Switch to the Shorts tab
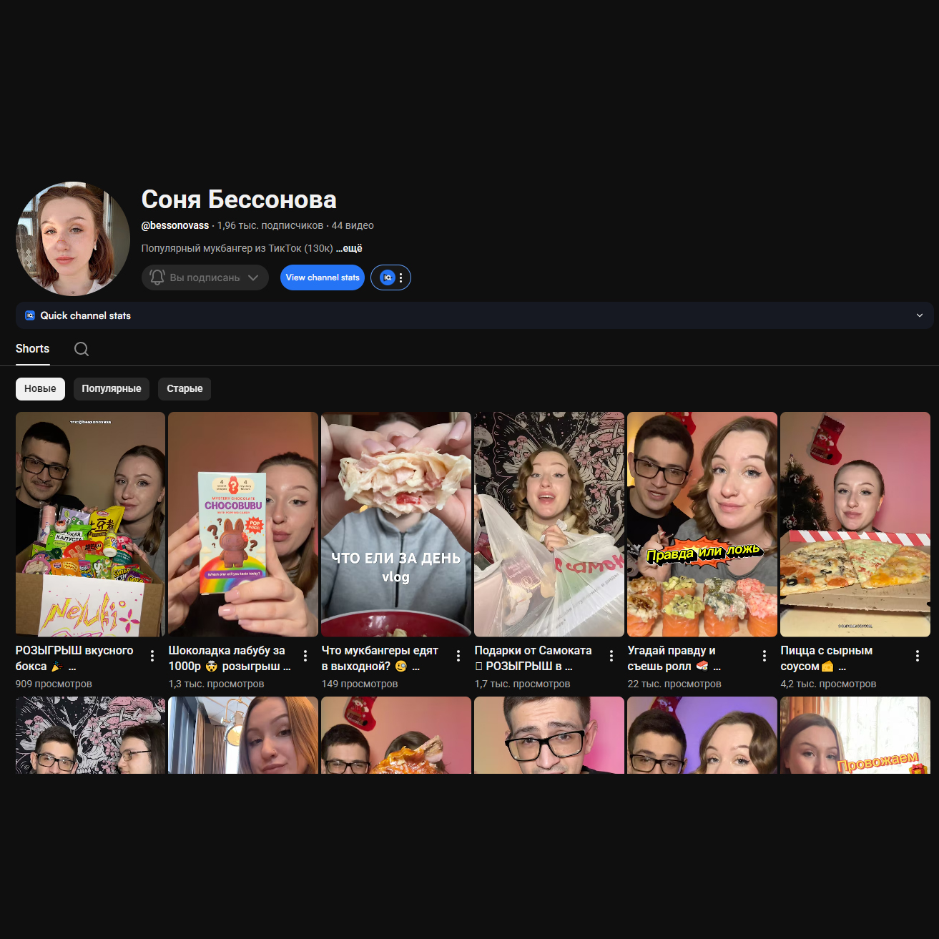The height and width of the screenshot is (939, 939). pyautogui.click(x=33, y=349)
